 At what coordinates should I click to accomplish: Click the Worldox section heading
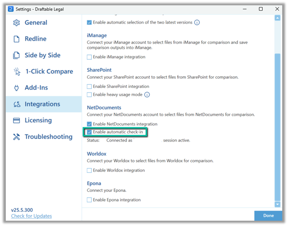(97, 154)
